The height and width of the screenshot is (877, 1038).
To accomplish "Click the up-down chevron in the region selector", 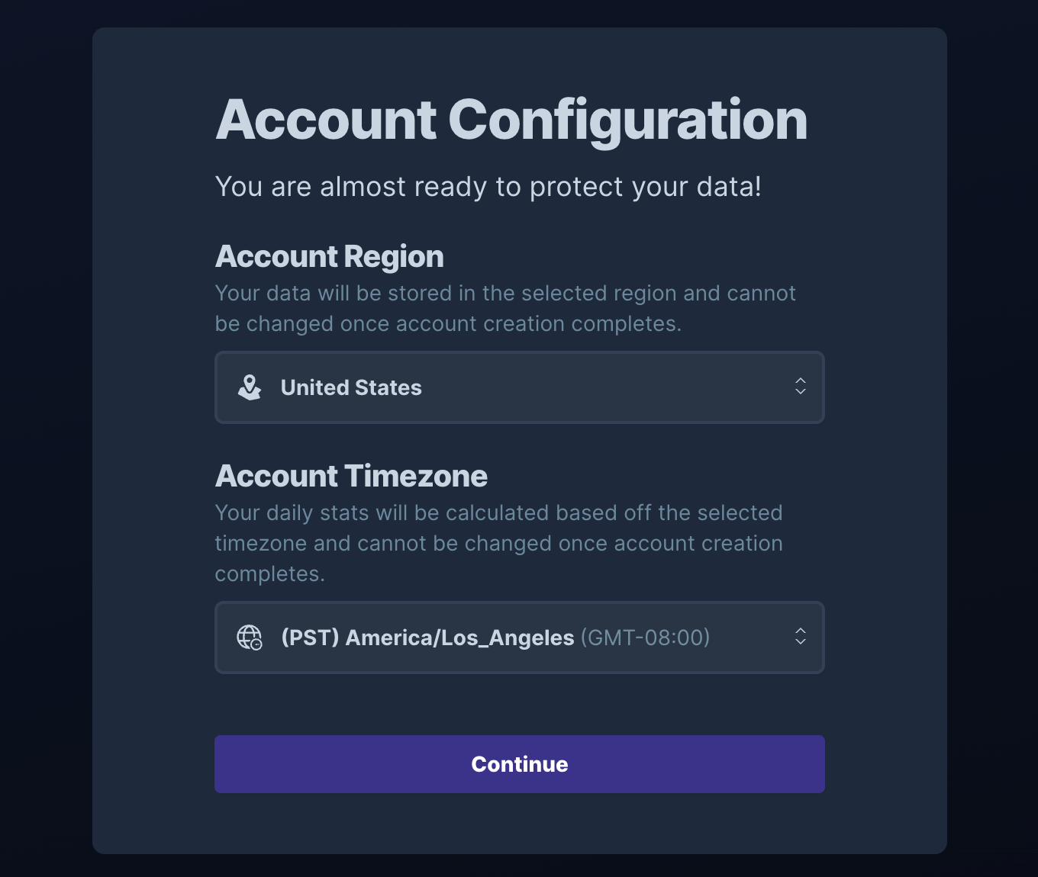I will [801, 386].
